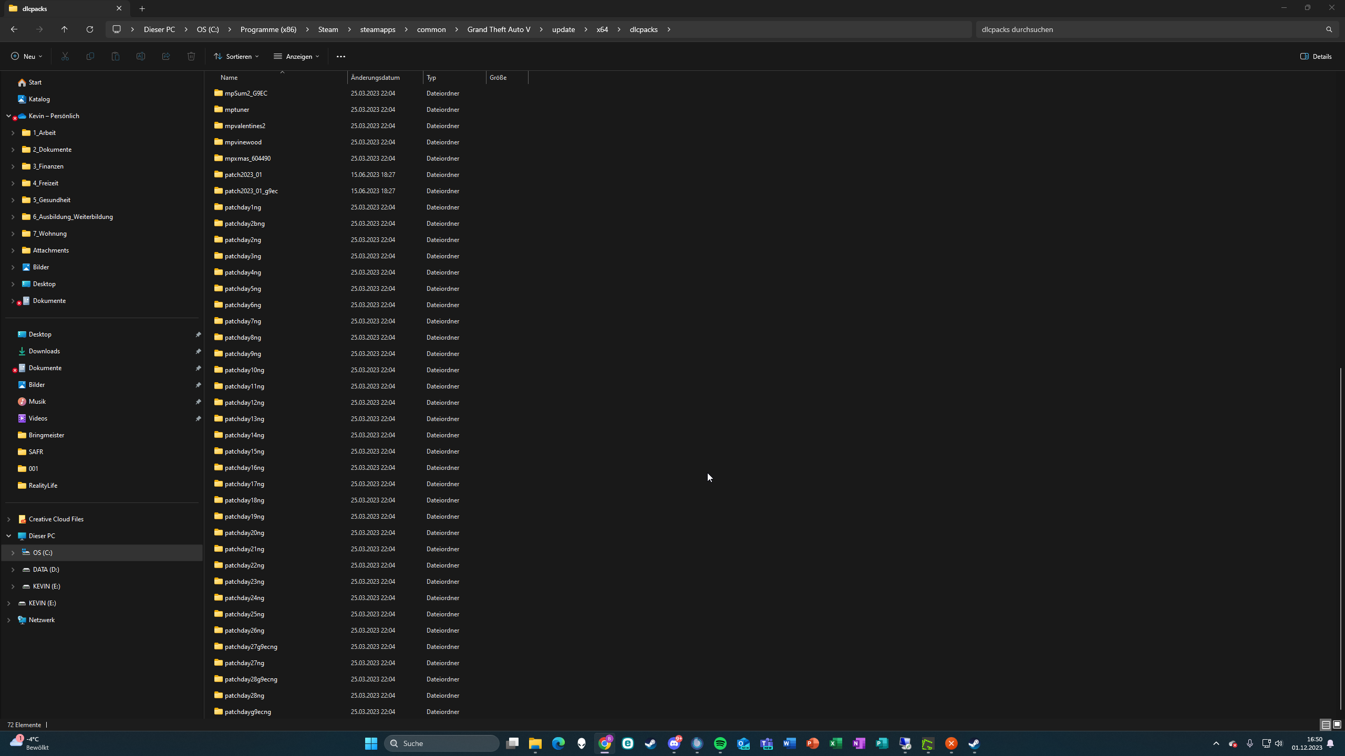Image resolution: width=1345 pixels, height=756 pixels.
Task: Click the Share icon in toolbar
Action: pyautogui.click(x=166, y=56)
